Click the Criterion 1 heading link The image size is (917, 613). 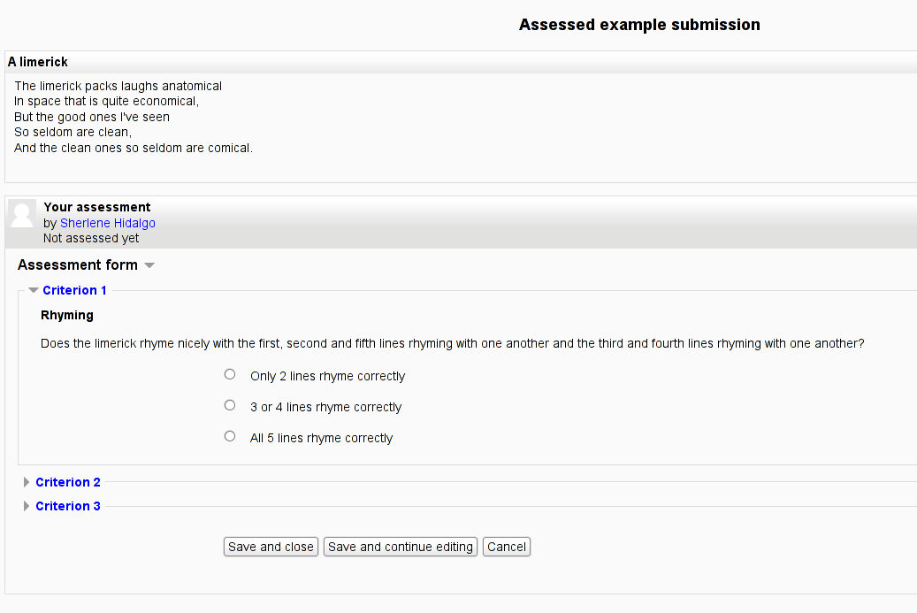click(x=74, y=290)
